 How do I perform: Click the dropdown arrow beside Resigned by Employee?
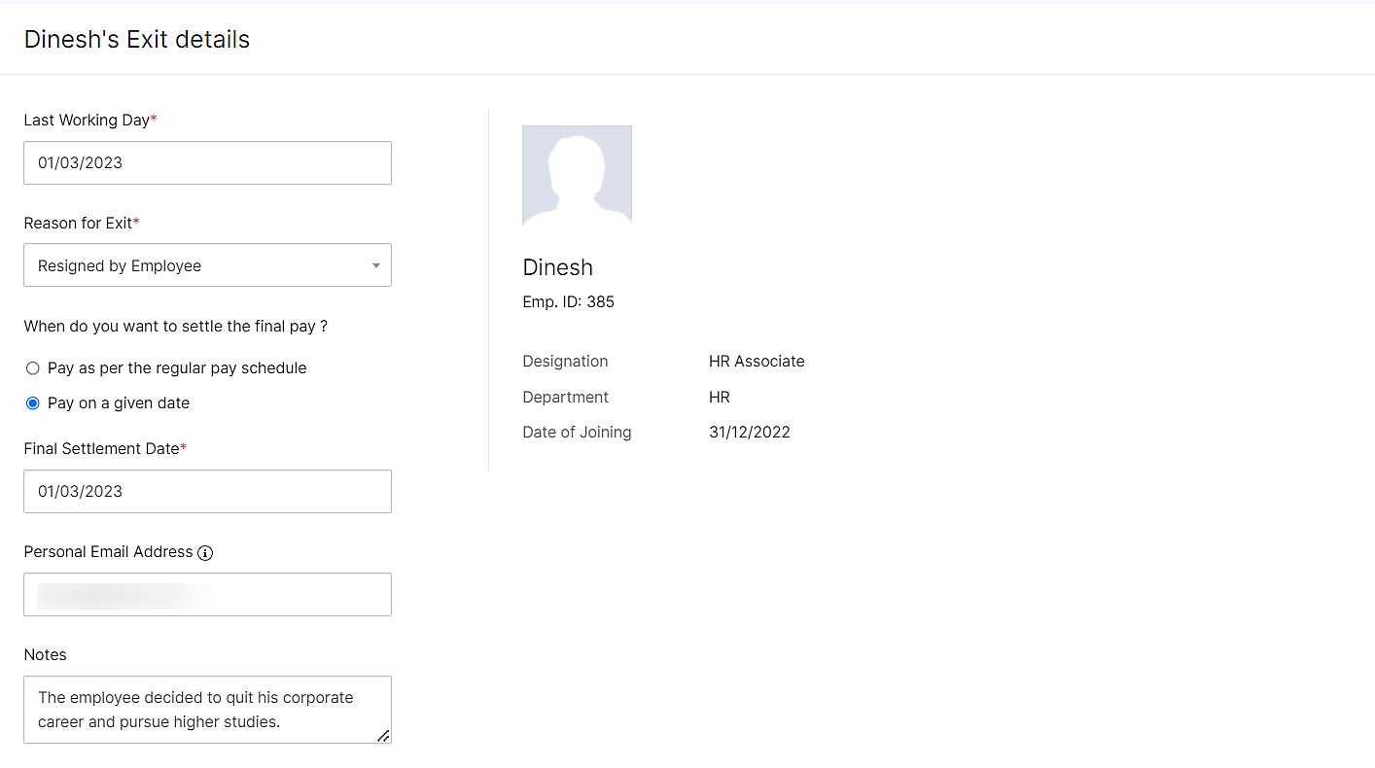[x=376, y=266]
